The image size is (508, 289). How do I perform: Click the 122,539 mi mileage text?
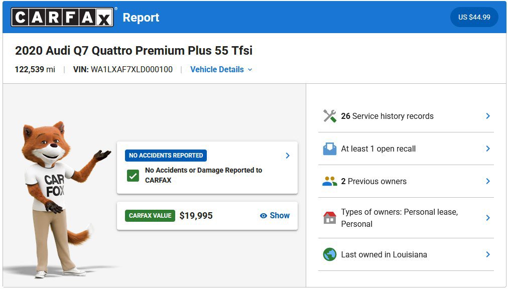click(35, 69)
